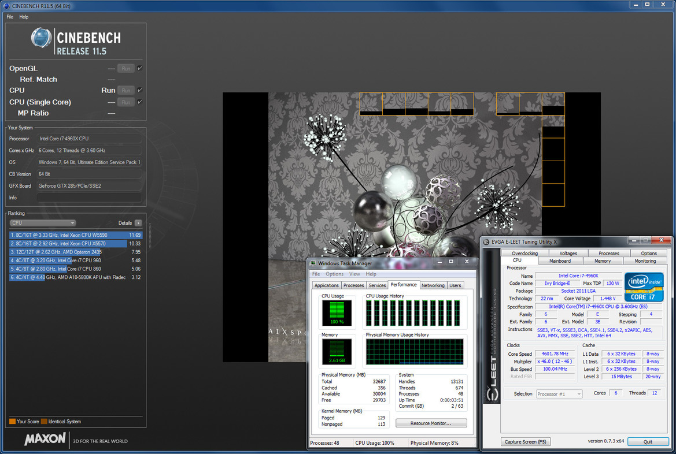Click the Cinebench title bar app icon
This screenshot has height=454, width=676.
(6, 6)
